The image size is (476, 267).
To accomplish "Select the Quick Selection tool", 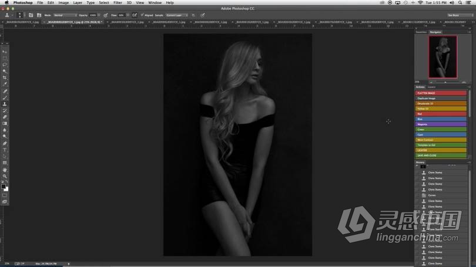I will click(x=5, y=71).
